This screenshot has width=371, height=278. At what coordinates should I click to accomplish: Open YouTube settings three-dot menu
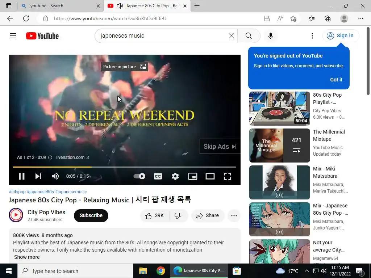click(312, 36)
